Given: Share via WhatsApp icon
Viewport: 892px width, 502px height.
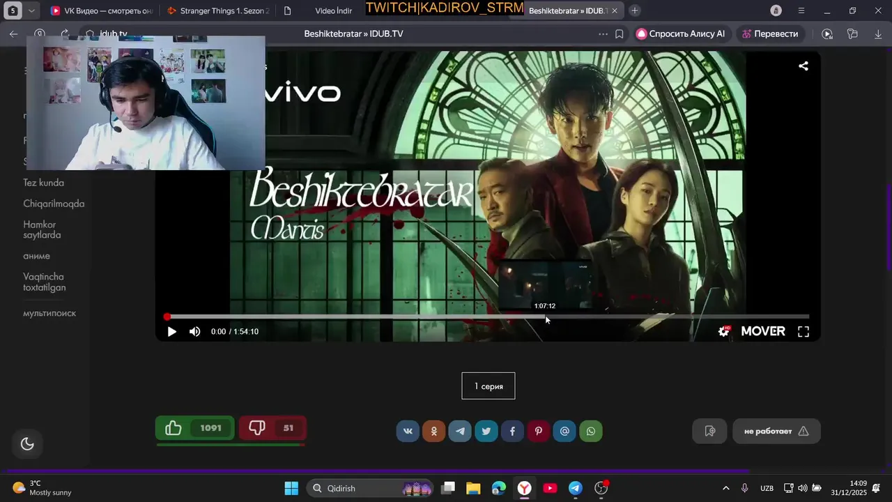Looking at the screenshot, I should point(591,431).
